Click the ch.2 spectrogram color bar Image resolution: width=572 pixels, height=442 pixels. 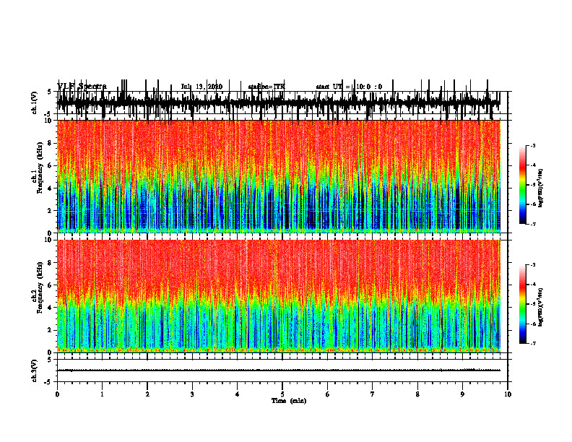click(523, 304)
